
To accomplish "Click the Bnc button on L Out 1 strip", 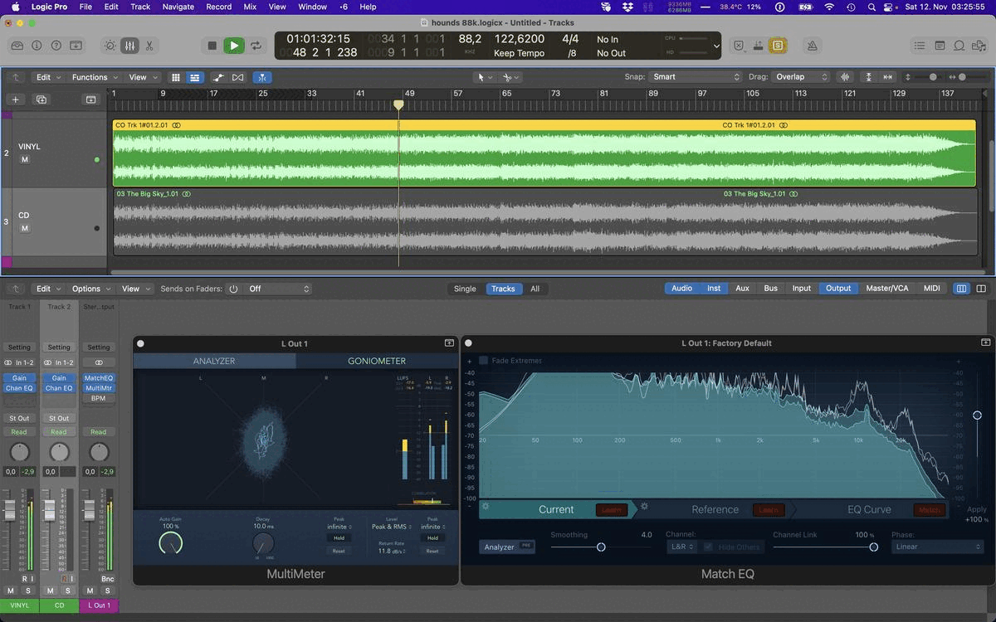I will [106, 579].
